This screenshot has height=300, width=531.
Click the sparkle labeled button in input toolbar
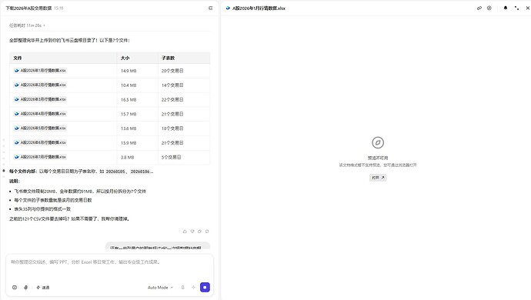(x=42, y=288)
